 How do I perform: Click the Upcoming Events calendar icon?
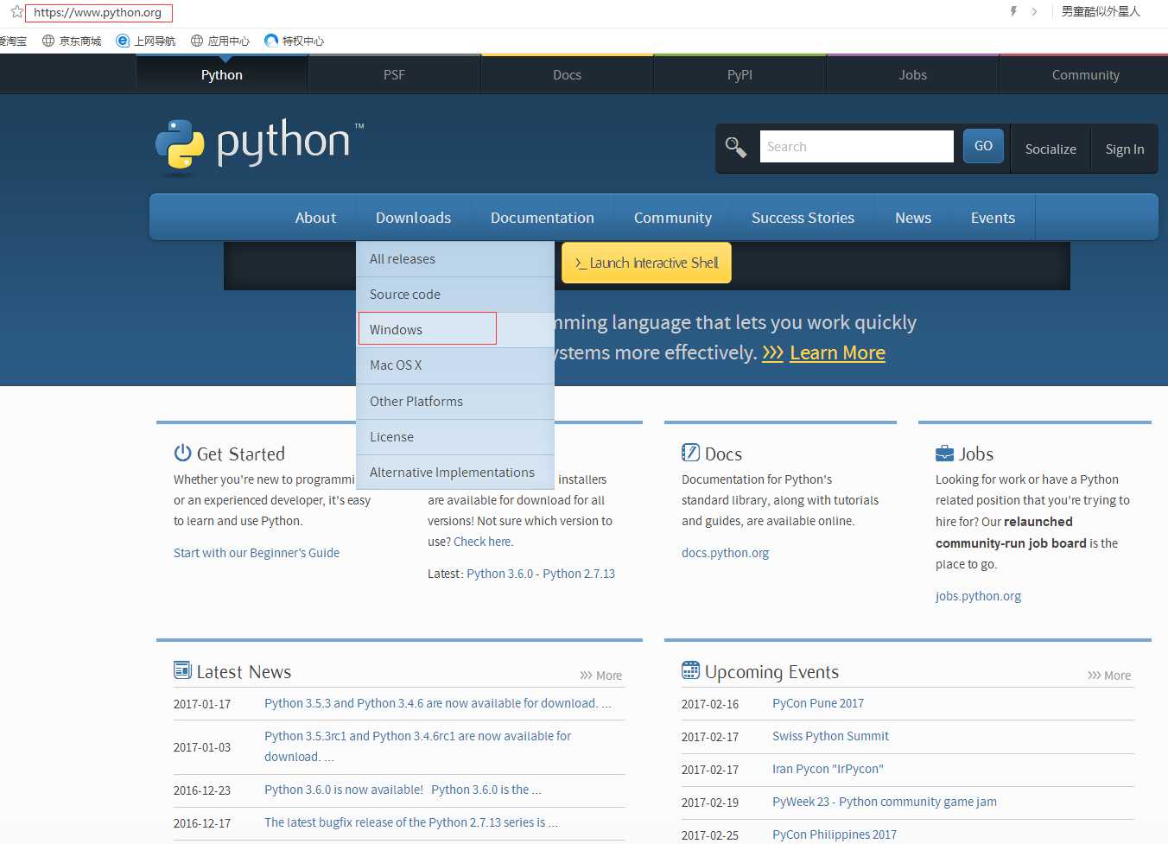tap(690, 669)
